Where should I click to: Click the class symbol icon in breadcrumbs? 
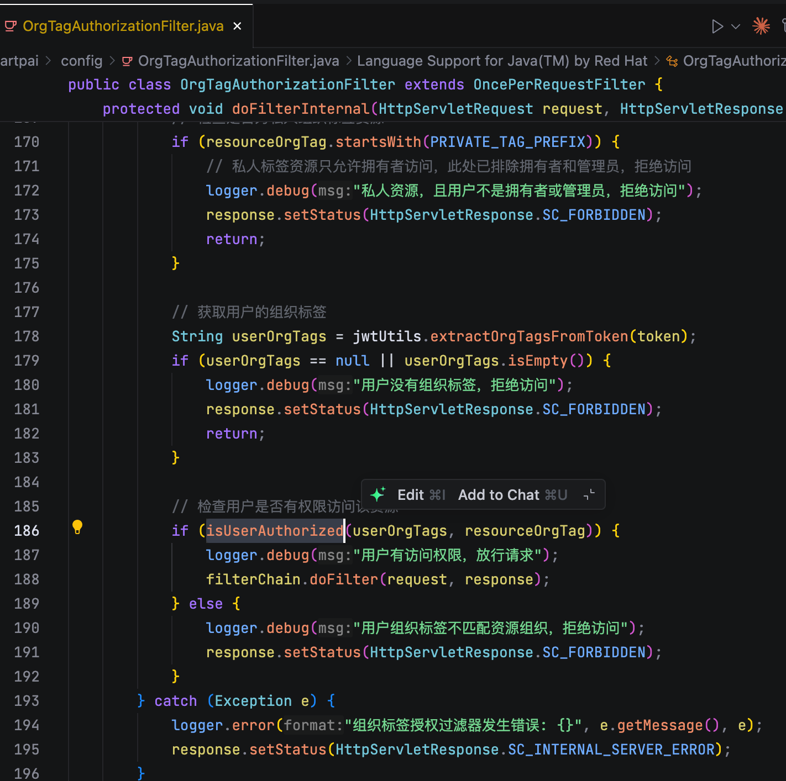tap(672, 61)
